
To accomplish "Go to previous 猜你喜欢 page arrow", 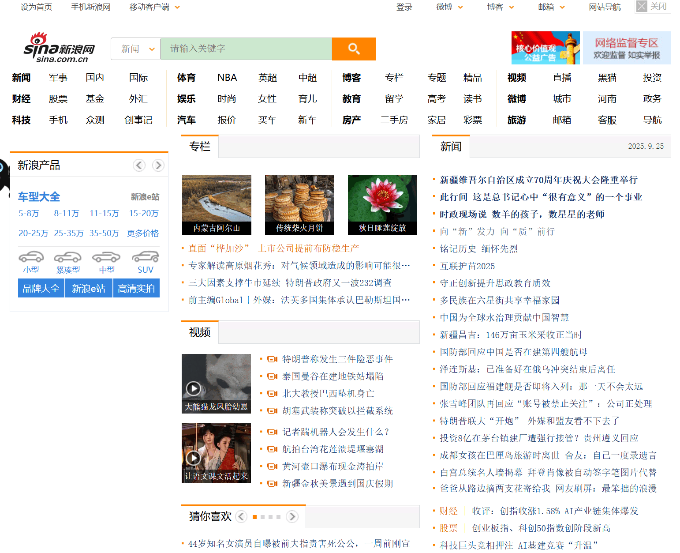I will [241, 516].
